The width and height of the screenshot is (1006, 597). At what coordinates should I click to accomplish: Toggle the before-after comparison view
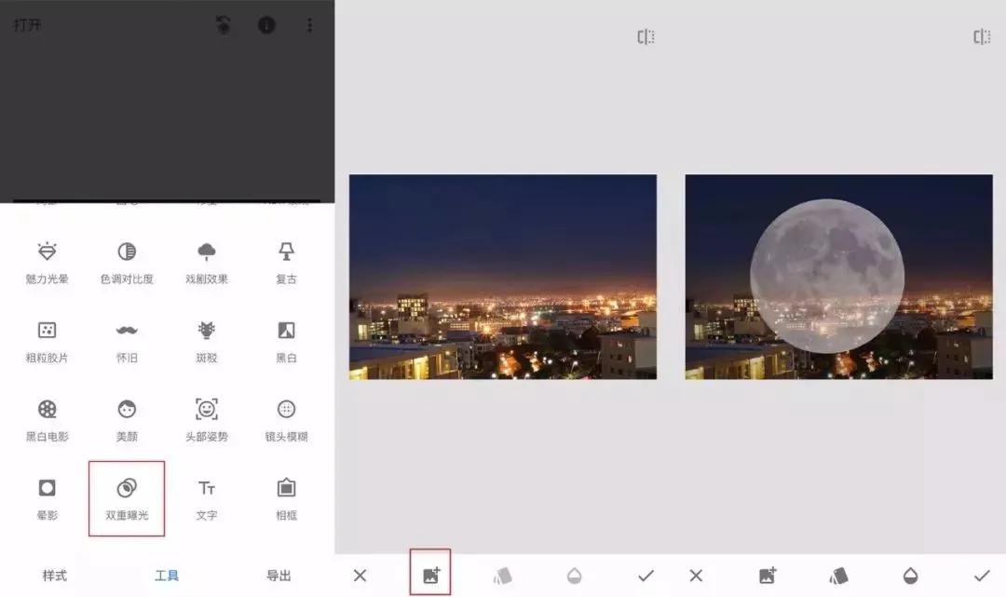tap(646, 36)
